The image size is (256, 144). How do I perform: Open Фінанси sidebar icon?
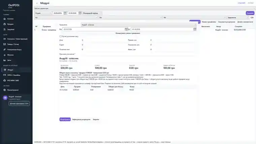pyautogui.click(x=5, y=55)
